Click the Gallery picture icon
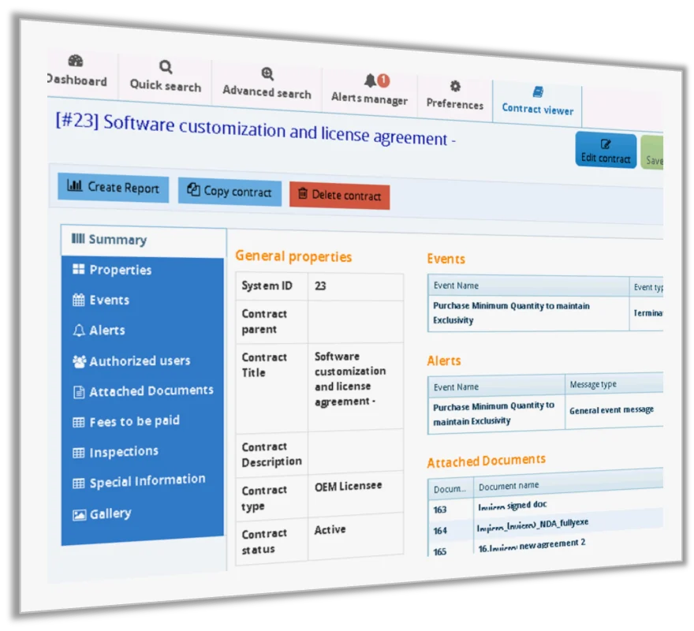 [x=79, y=515]
